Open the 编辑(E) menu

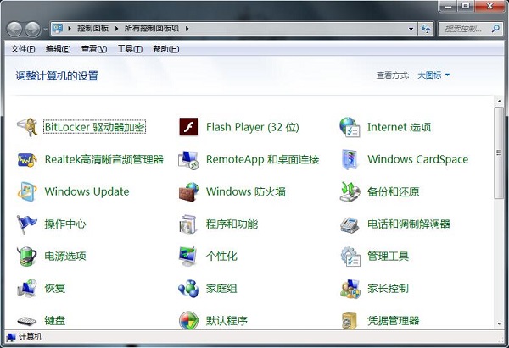(x=58, y=49)
